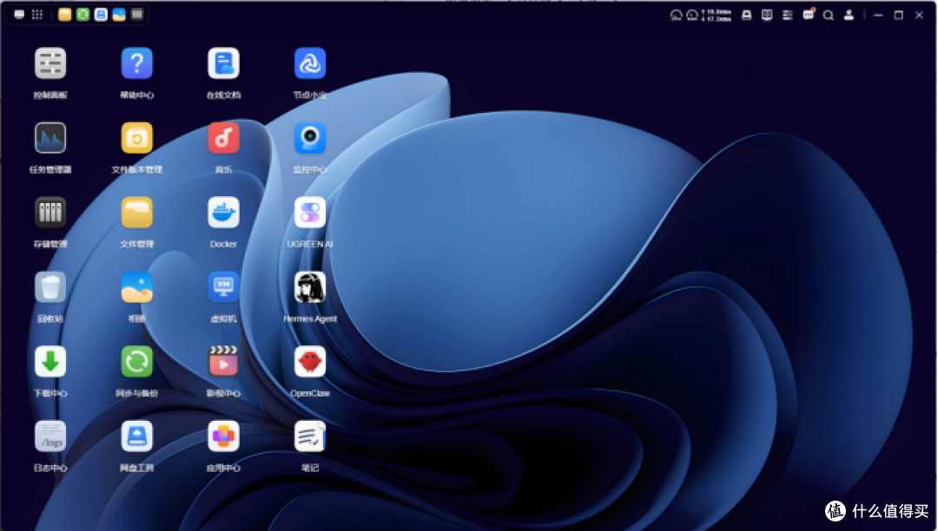Image resolution: width=938 pixels, height=531 pixels.
Task: Switch to the yellow file manager taskbar shortcut
Action: pyautogui.click(x=64, y=15)
